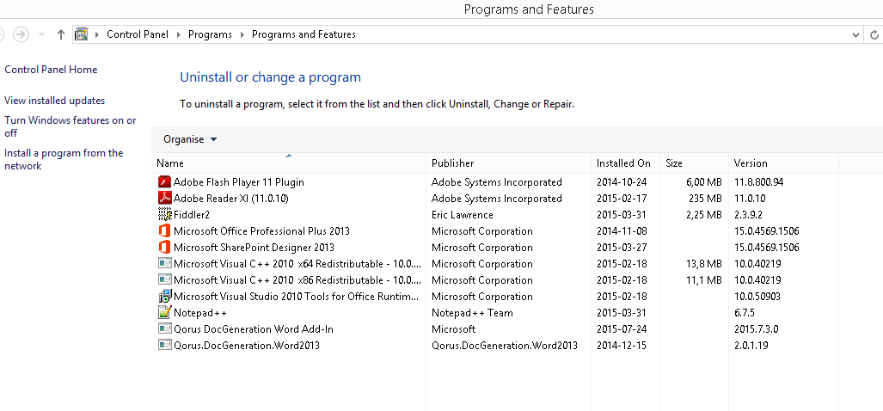Expand the breadcrumb arrow before Control Panel
This screenshot has width=883, height=411.
coord(97,34)
